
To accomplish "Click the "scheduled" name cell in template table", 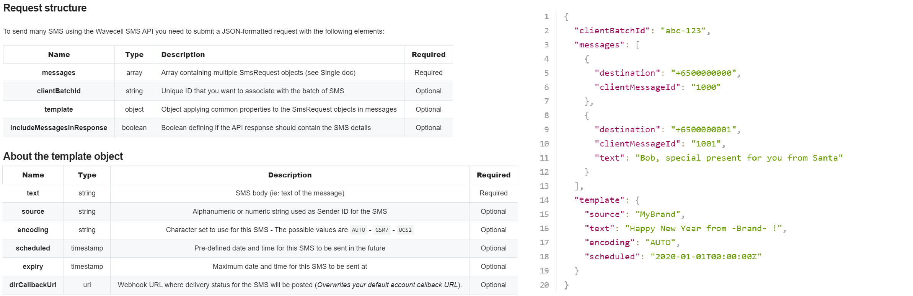I will pyautogui.click(x=33, y=248).
